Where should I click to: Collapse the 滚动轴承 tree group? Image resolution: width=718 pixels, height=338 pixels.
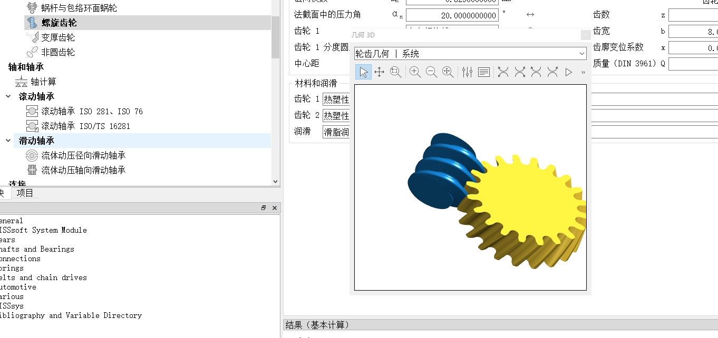pos(8,96)
